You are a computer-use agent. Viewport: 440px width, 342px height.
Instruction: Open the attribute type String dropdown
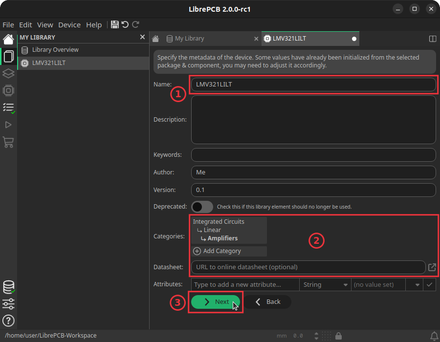coord(325,285)
